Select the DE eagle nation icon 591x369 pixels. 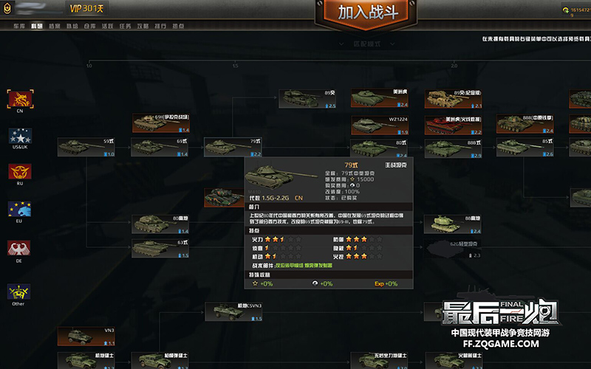(19, 248)
